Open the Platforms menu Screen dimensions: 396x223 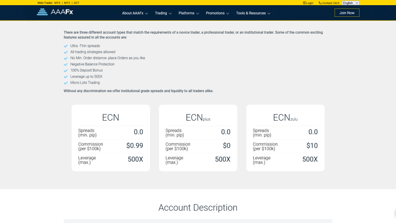[x=189, y=13]
